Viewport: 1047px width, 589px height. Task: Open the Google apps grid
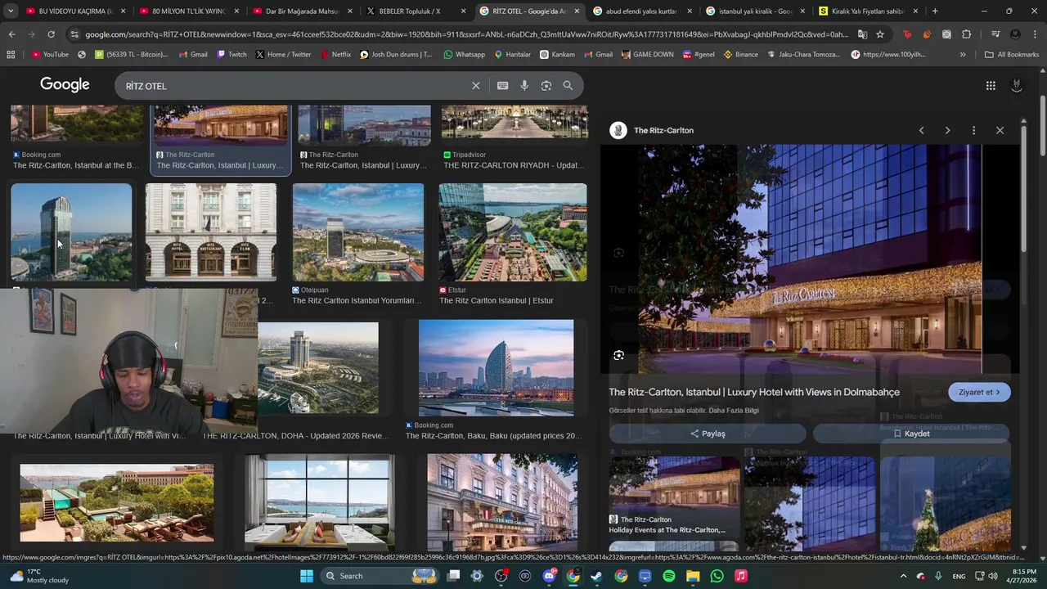pyautogui.click(x=991, y=86)
